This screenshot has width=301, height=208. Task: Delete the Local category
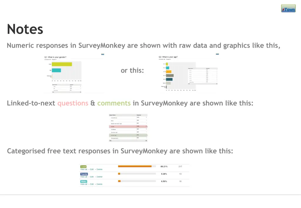pos(100,170)
